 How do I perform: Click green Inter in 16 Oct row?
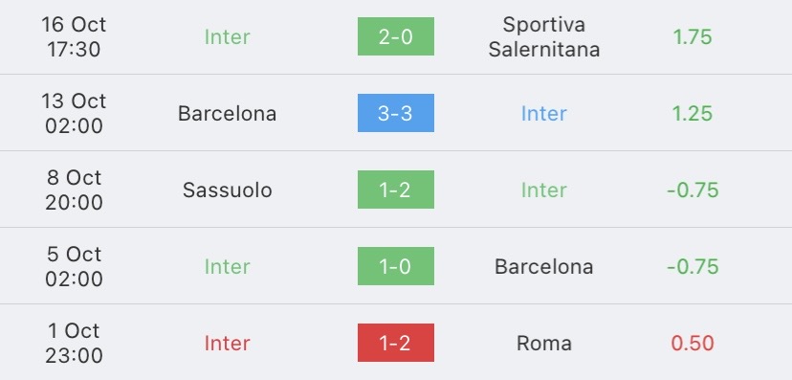[227, 37]
